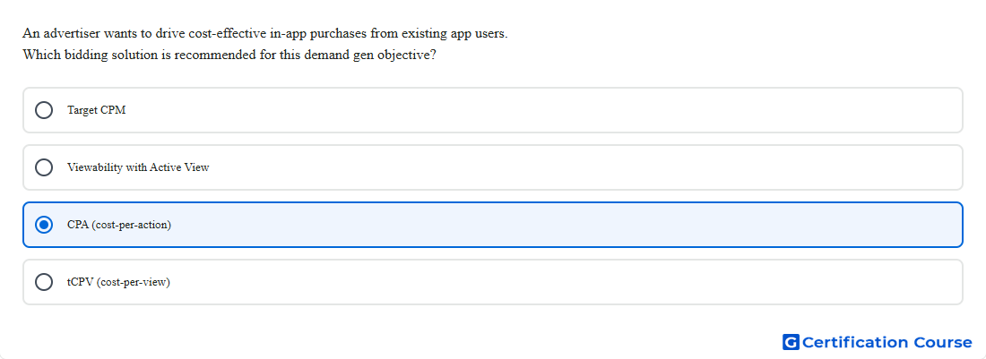Pick the Target CPM answer card's empty area
The width and height of the screenshot is (986, 359).
coord(541,110)
